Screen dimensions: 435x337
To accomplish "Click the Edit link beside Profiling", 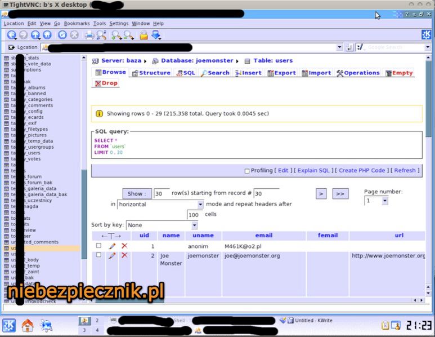I will [283, 171].
